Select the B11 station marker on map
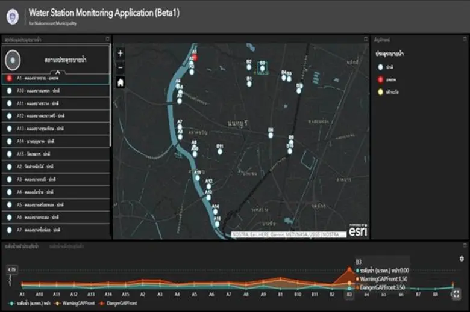 tap(220, 151)
